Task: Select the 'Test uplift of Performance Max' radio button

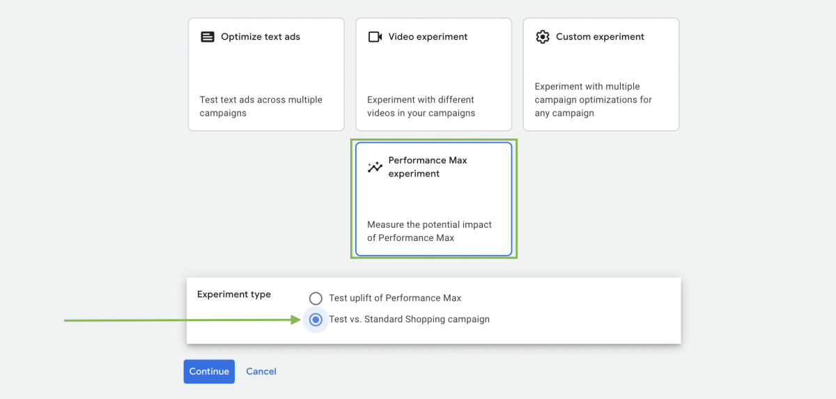Action: pyautogui.click(x=316, y=298)
